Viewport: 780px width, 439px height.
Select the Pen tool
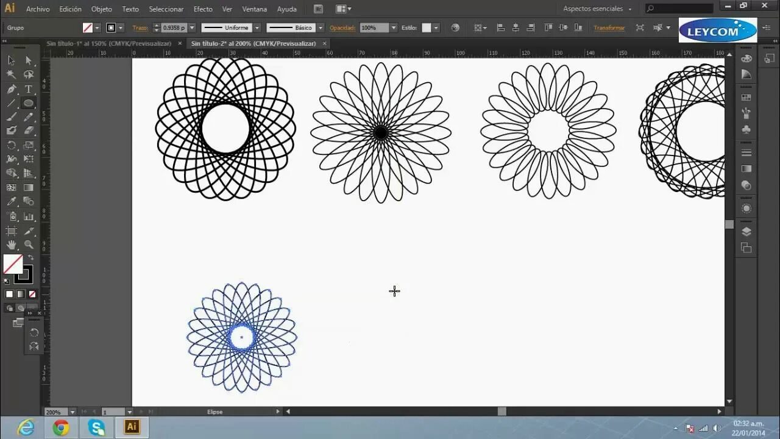pos(10,88)
